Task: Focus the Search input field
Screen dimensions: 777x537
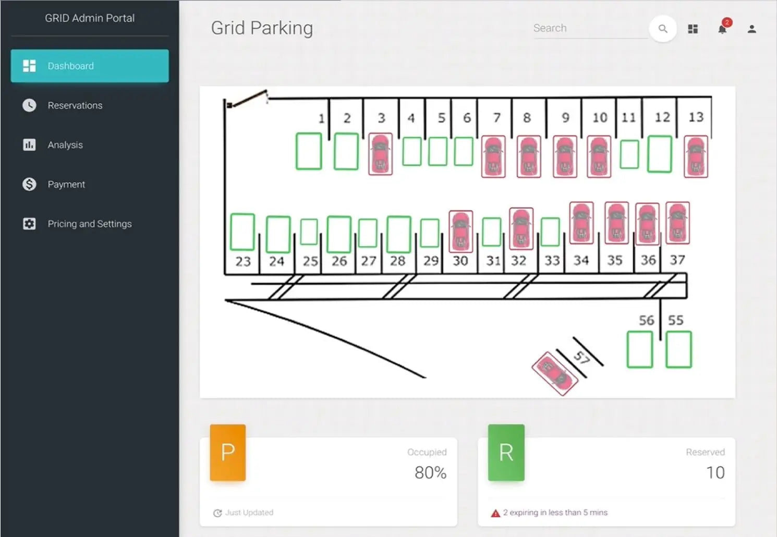Action: [x=590, y=29]
